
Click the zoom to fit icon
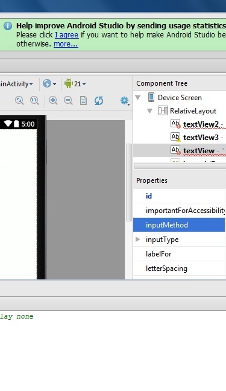click(x=19, y=101)
